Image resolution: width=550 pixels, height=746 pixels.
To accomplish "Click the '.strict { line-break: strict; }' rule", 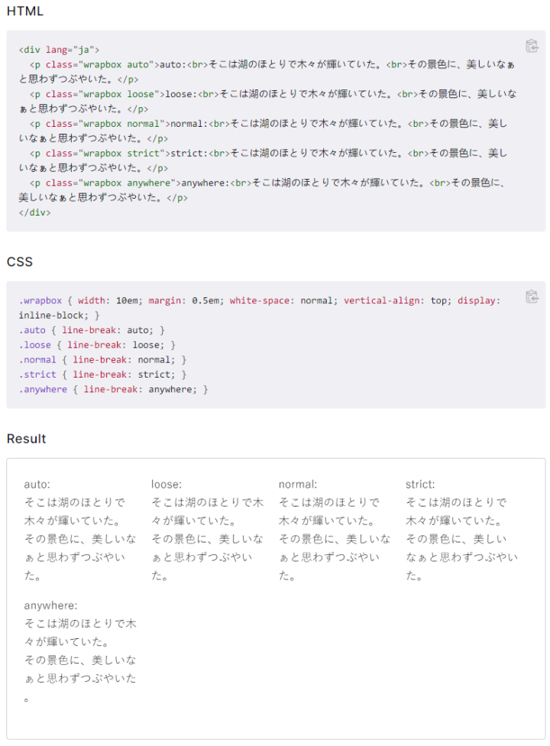I will coord(102,375).
